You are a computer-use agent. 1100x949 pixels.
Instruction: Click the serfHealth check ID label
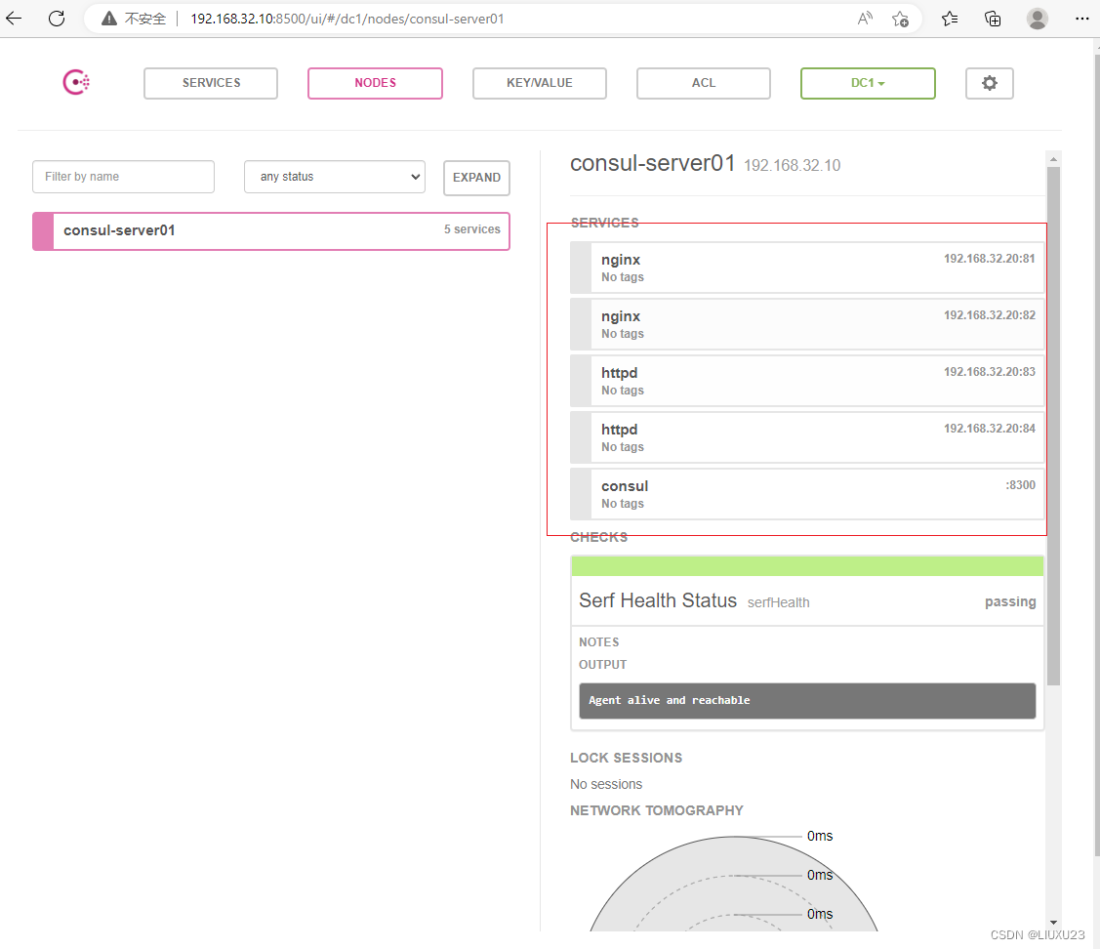778,603
